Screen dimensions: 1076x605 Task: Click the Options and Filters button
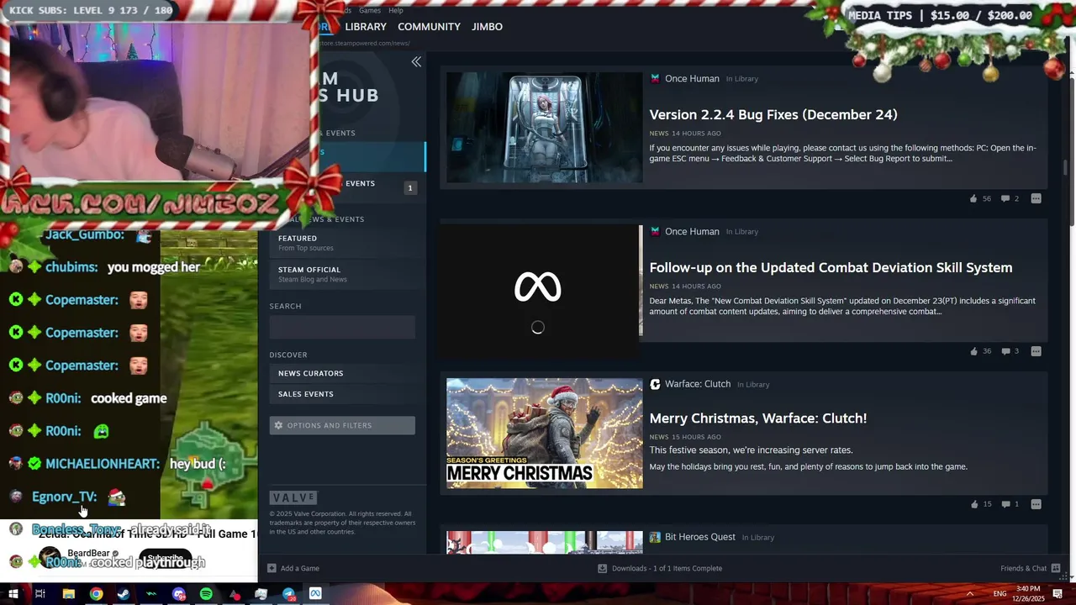click(x=342, y=425)
